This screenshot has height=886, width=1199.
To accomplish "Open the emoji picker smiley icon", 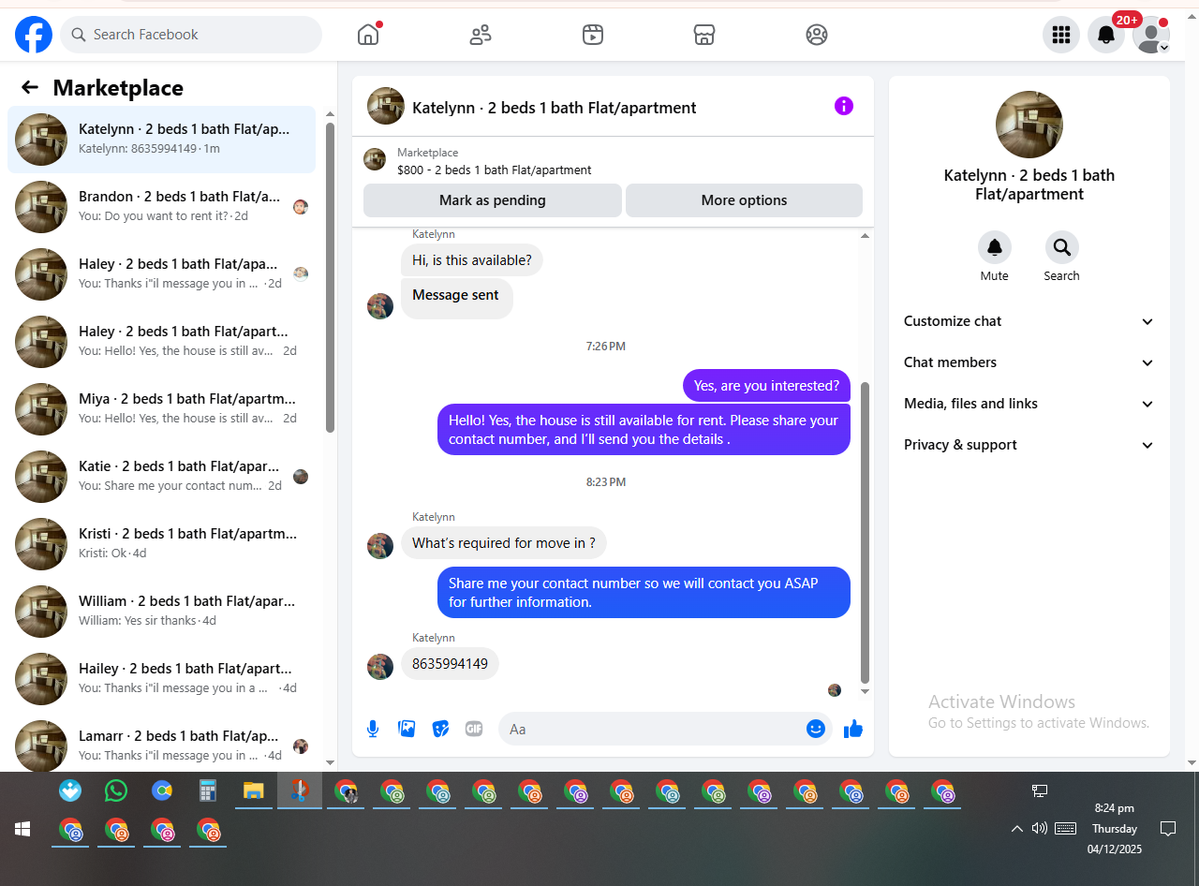I will 816,729.
